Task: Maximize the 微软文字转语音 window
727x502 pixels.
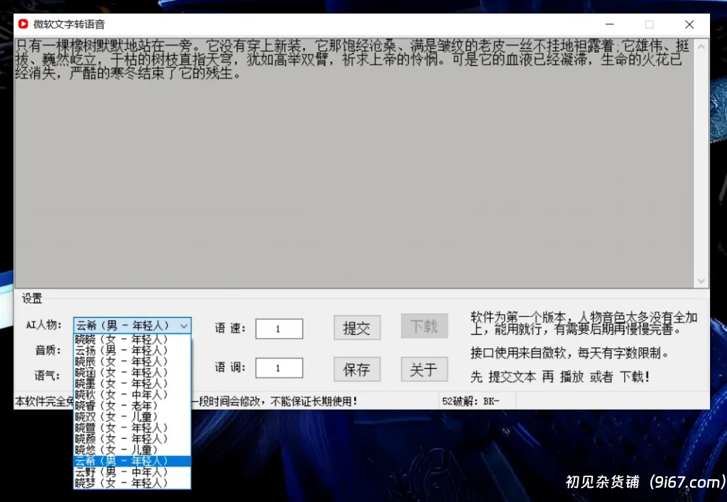Action: pos(649,24)
